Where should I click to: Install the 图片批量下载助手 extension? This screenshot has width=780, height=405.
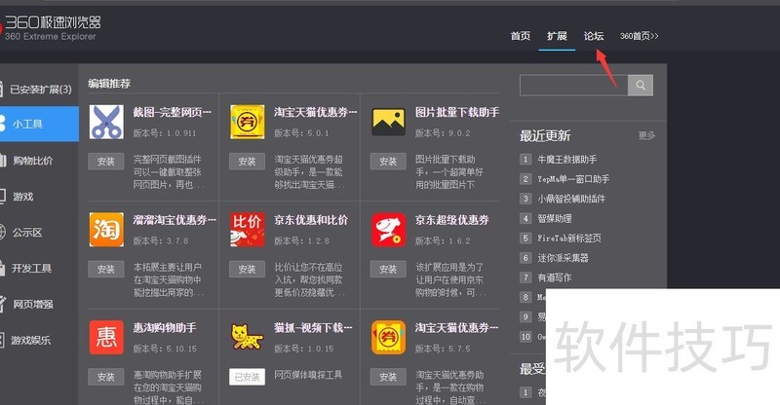click(388, 162)
